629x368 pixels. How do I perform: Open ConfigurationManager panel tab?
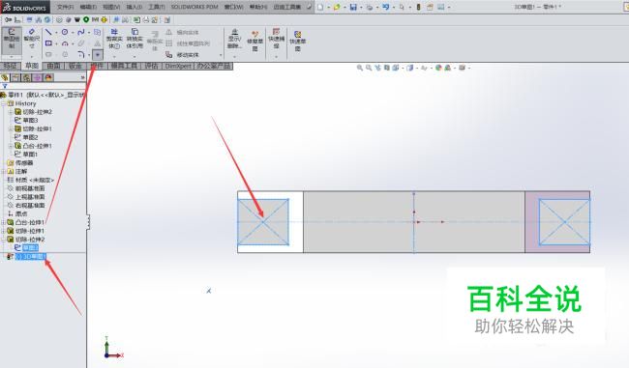pyautogui.click(x=26, y=77)
